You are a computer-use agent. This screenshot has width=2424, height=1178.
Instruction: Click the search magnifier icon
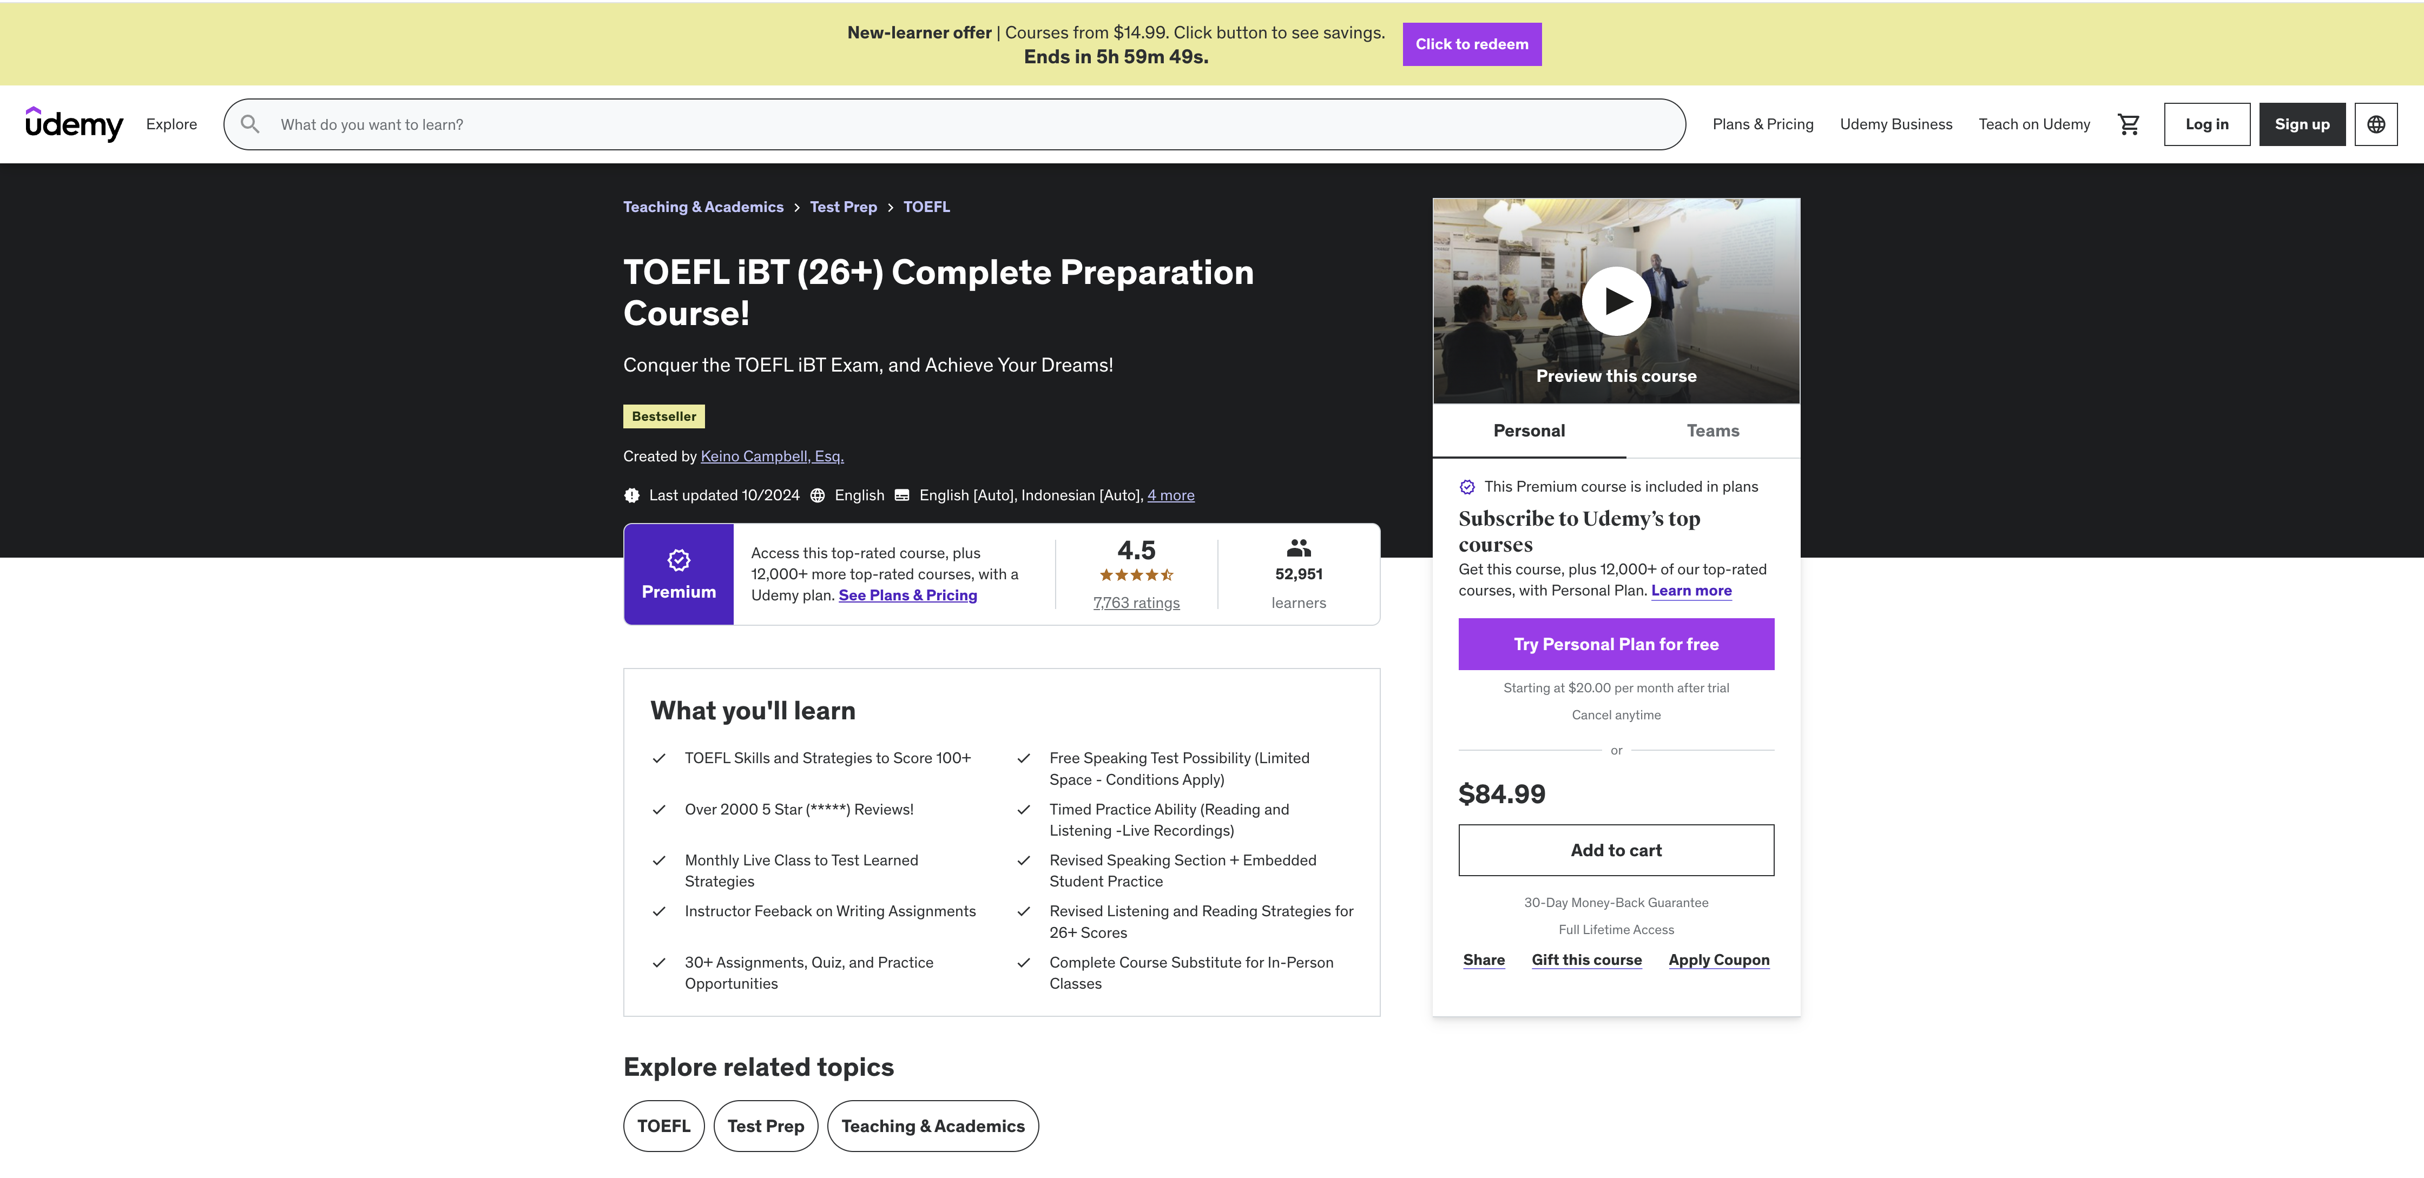click(x=251, y=124)
